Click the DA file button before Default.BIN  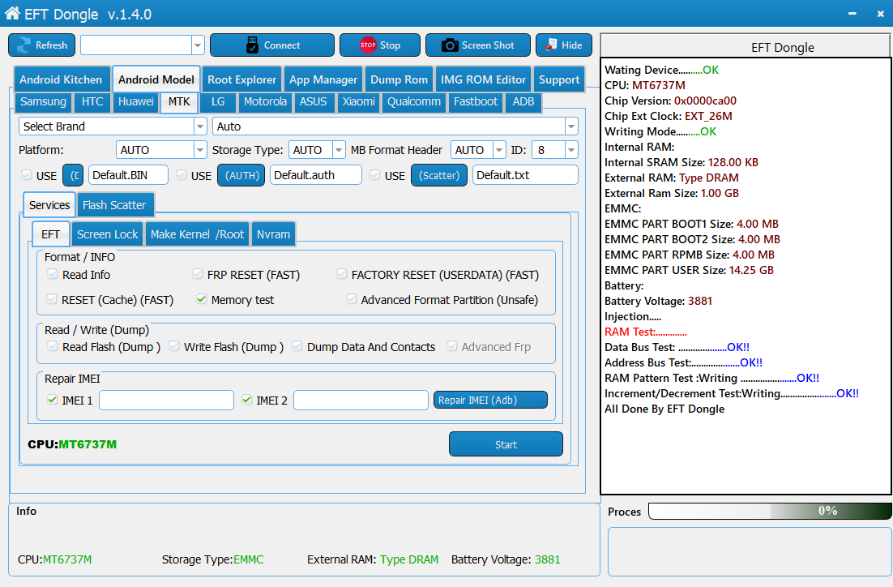[x=74, y=175]
